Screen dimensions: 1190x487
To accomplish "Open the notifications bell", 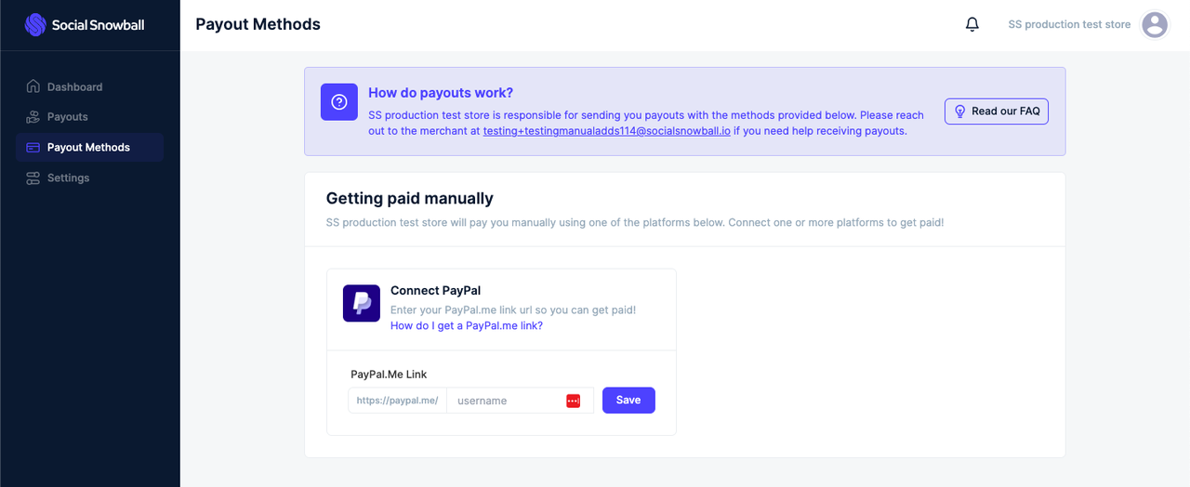I will click(x=972, y=25).
